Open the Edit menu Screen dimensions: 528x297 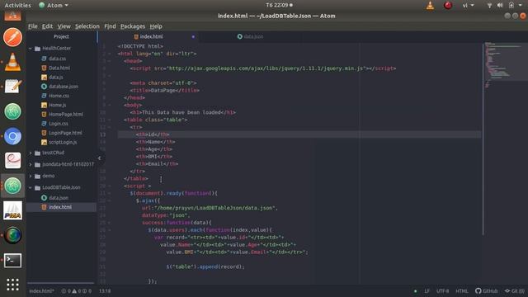point(47,26)
